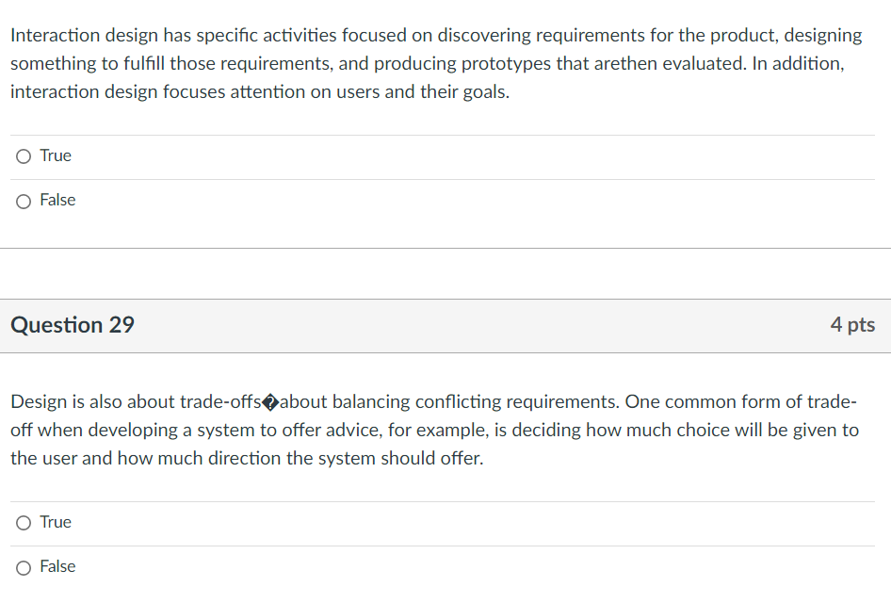
Task: Click the "True" answer label in the first question
Action: click(x=55, y=155)
